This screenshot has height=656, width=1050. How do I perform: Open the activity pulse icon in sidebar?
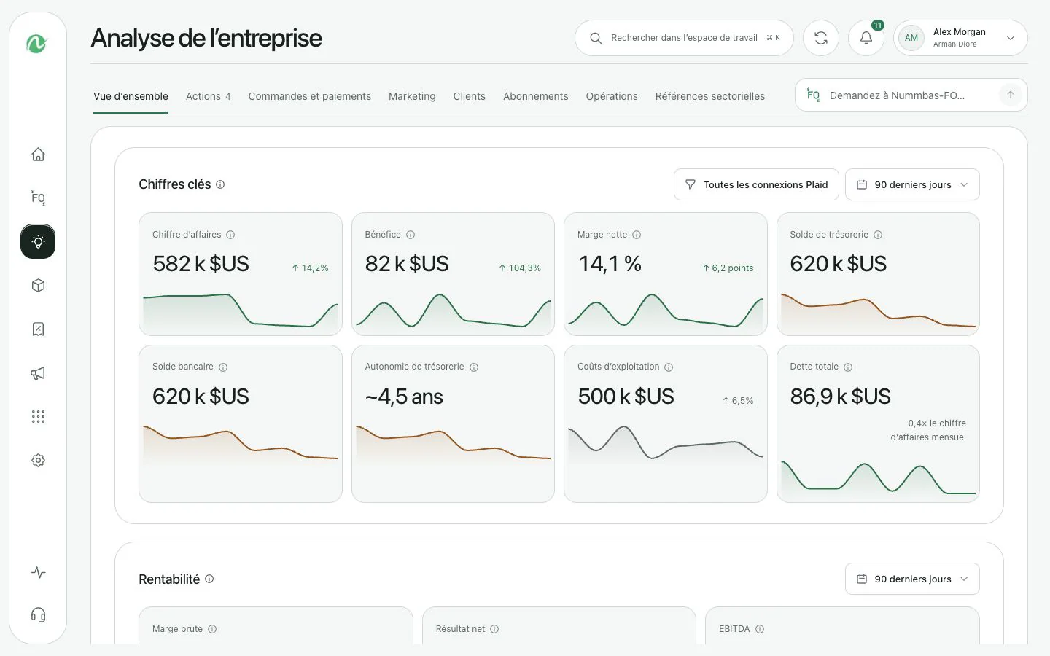coord(38,573)
